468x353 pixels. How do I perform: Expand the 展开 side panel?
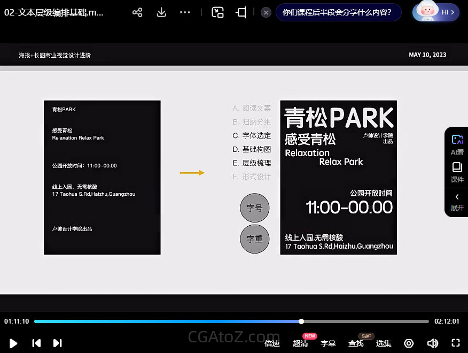tap(457, 202)
